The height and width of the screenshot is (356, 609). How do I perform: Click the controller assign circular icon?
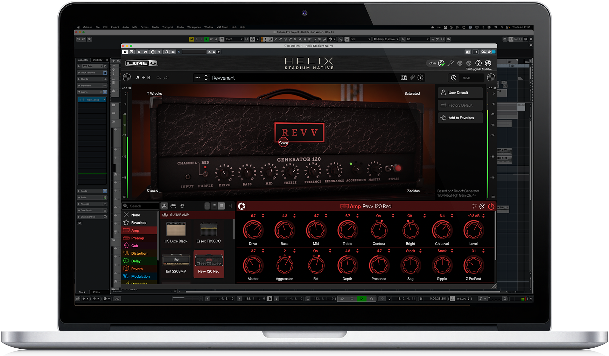(x=482, y=206)
